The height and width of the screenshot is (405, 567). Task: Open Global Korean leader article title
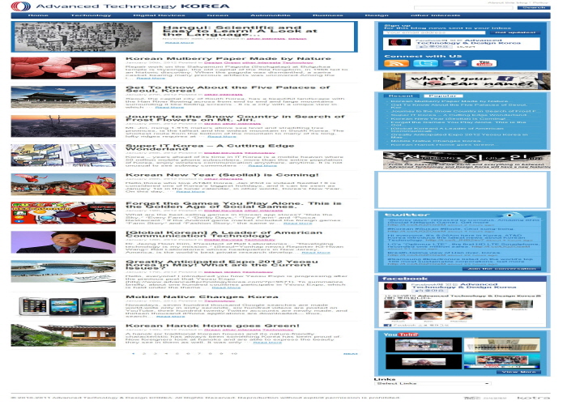(x=224, y=234)
